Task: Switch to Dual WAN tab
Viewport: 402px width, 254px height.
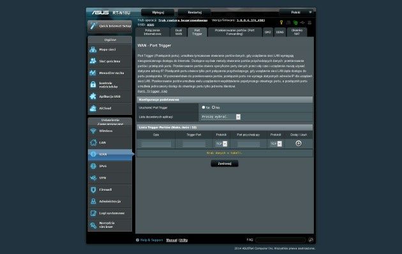Action: click(x=179, y=33)
